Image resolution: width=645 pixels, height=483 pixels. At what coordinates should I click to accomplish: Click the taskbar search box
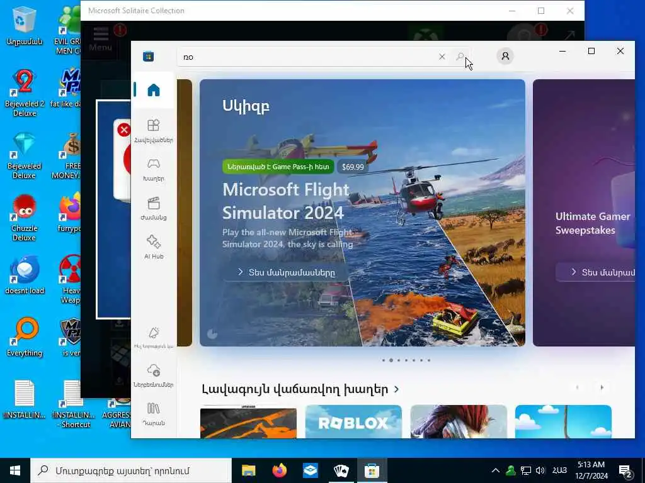[131, 470]
